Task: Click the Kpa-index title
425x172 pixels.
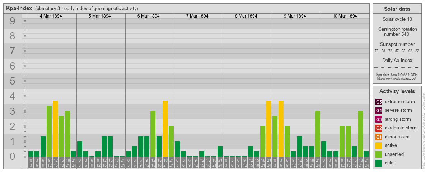Action: pos(19,8)
